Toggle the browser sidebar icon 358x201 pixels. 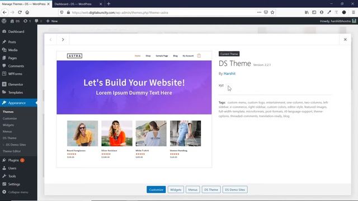tap(314, 12)
